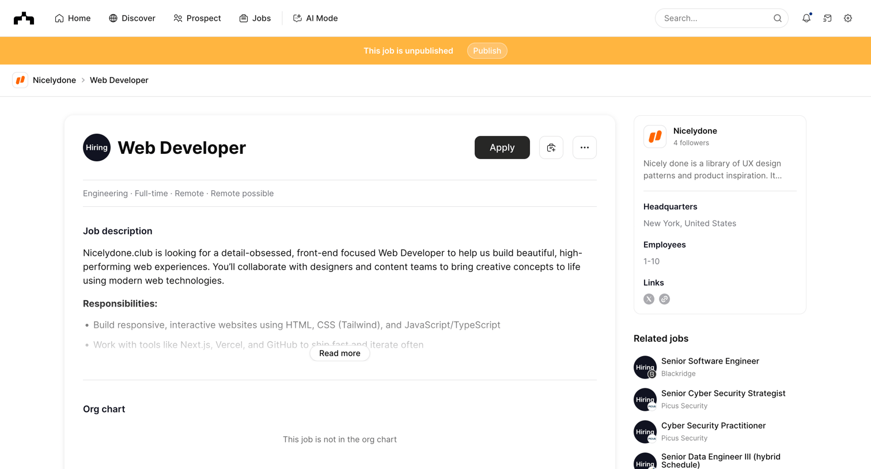Open the three-dot more options menu
Screen dimensions: 871x469
(x=585, y=147)
